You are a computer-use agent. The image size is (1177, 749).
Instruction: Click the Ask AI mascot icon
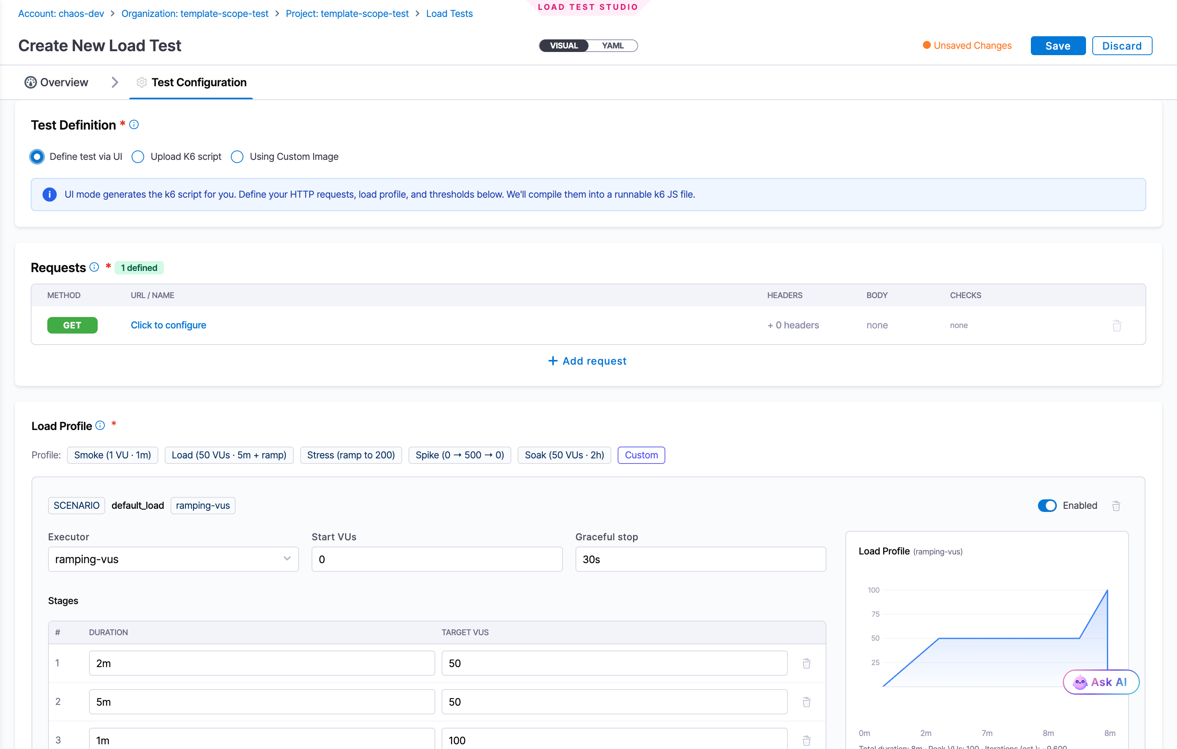(x=1080, y=682)
